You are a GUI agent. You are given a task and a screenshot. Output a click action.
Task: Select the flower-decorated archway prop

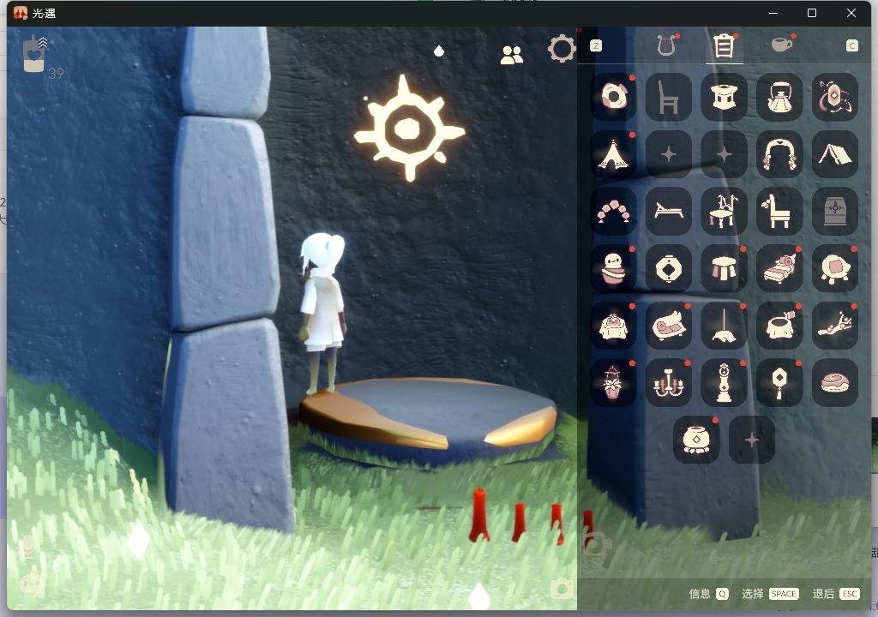click(779, 154)
